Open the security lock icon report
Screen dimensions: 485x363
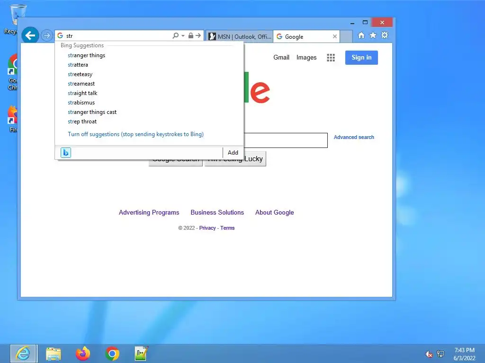(x=191, y=35)
